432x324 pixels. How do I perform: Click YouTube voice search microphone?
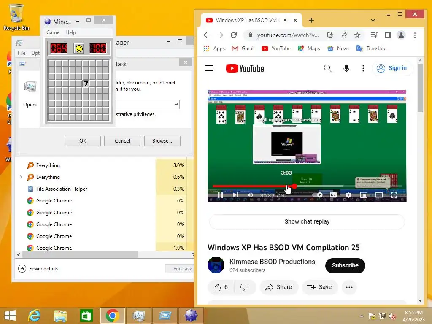coord(346,68)
